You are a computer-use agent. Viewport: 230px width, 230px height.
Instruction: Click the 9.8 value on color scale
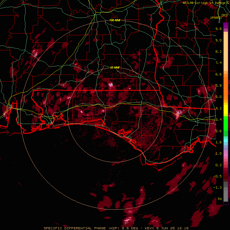click(x=218, y=29)
